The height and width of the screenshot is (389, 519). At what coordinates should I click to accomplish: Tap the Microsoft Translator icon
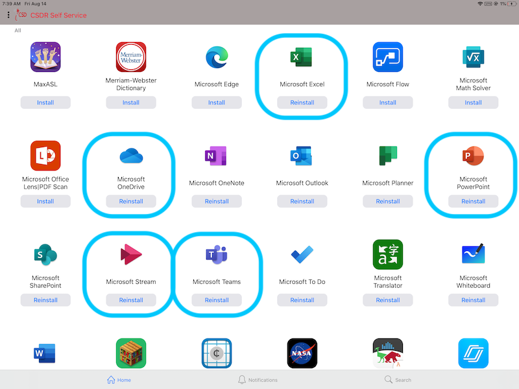(x=387, y=254)
